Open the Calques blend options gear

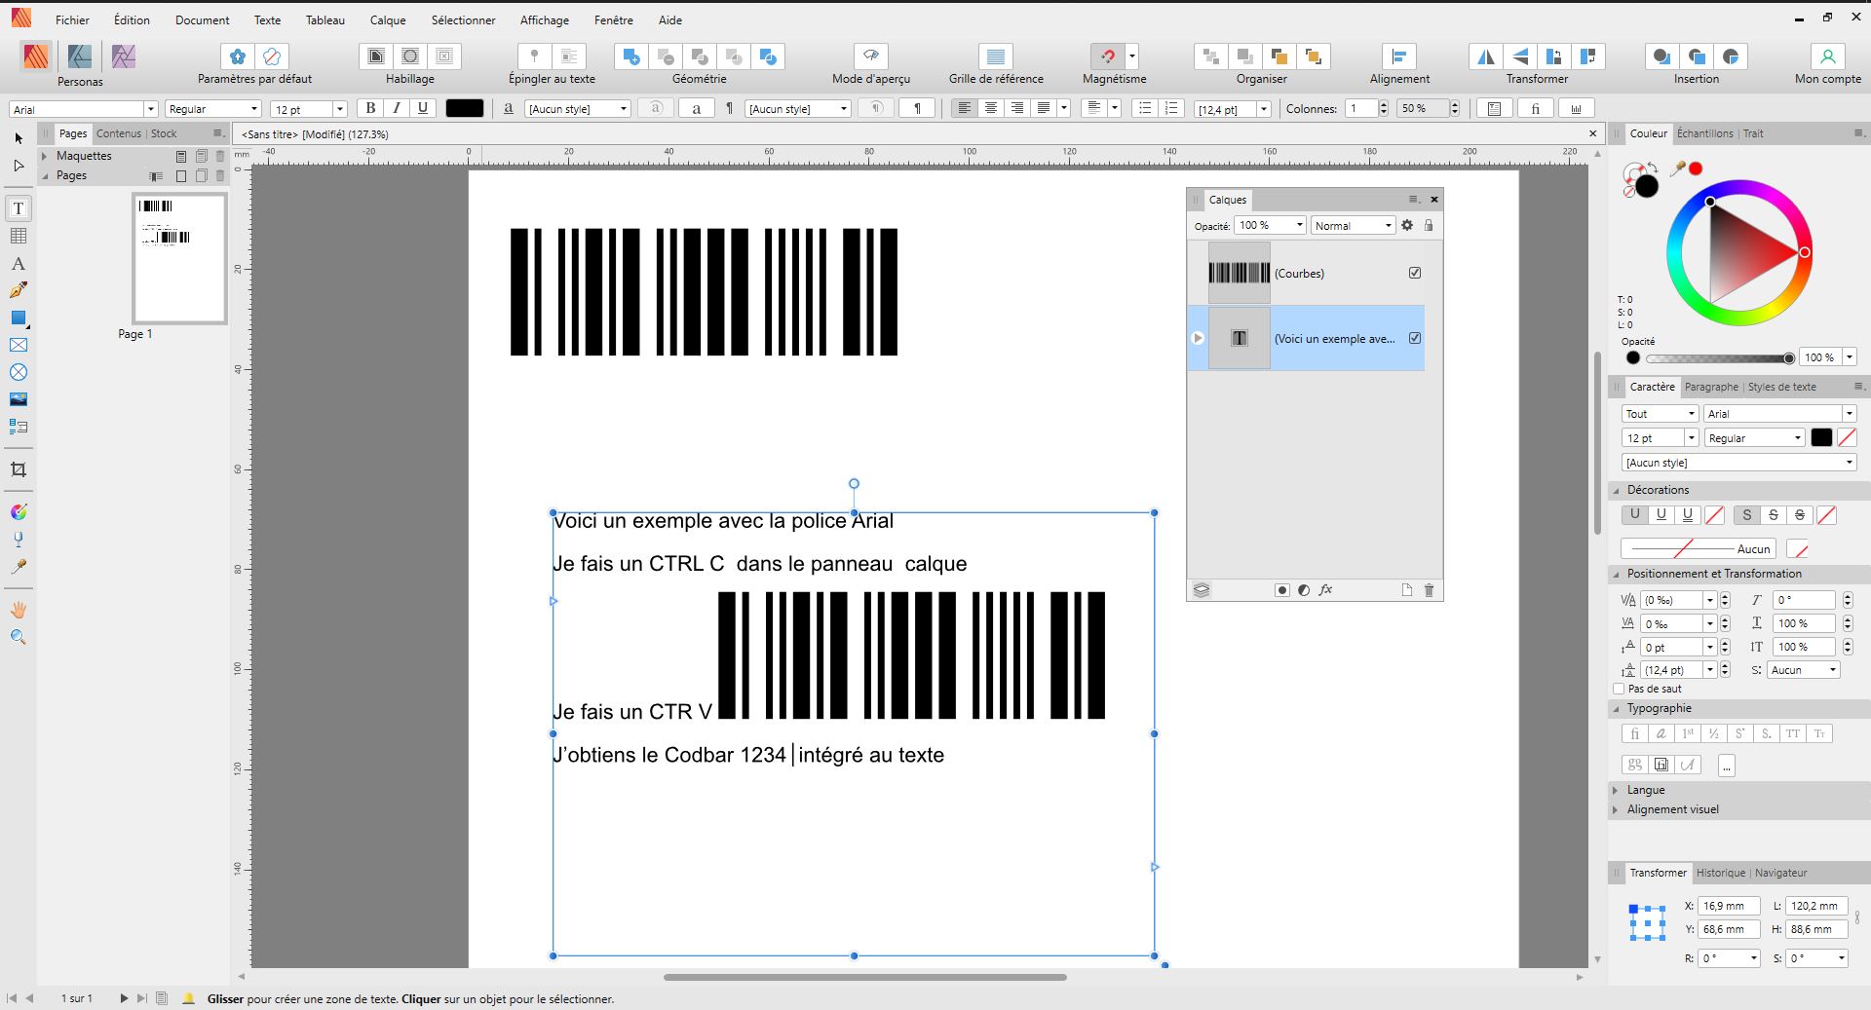point(1406,225)
